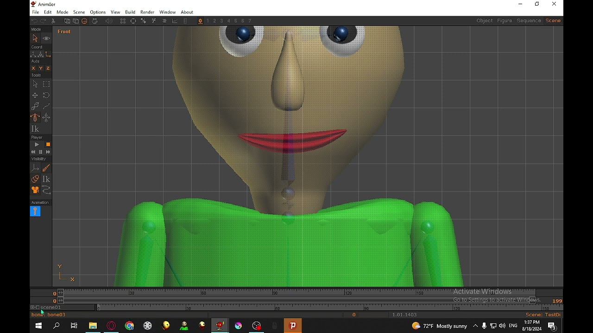The width and height of the screenshot is (593, 333).
Task: Toggle bone visibility
Action: (46, 168)
